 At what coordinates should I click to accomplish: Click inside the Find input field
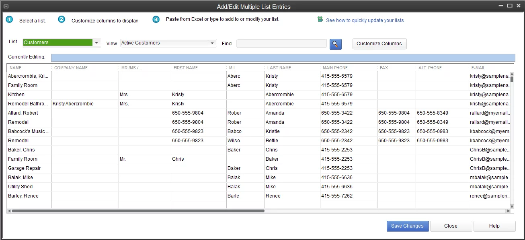[x=281, y=43]
